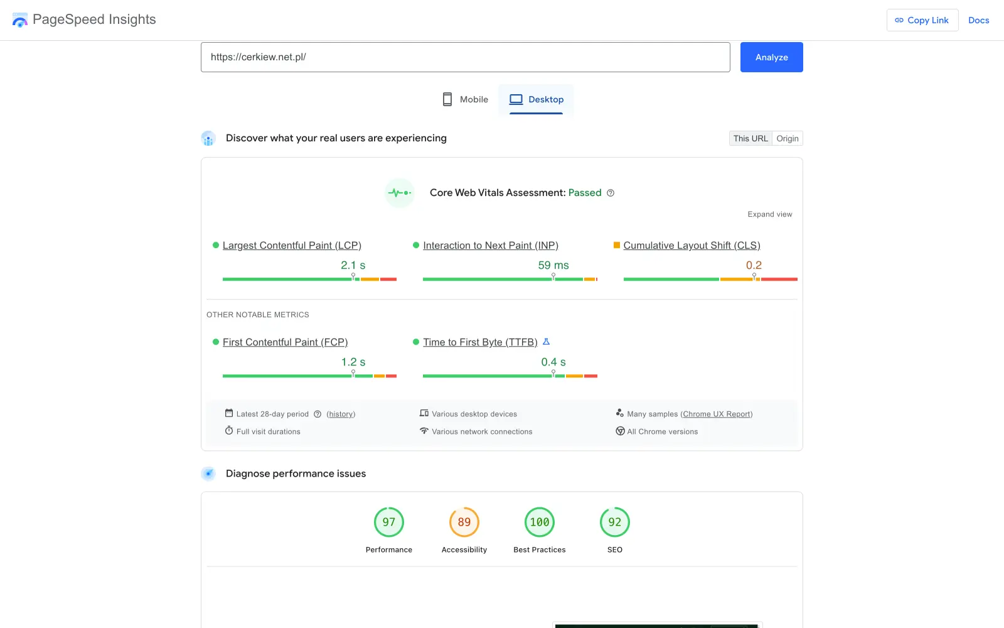Open the Cumulative Layout Shift (CLS) link
Viewport: 1004px width, 628px height.
tap(692, 246)
